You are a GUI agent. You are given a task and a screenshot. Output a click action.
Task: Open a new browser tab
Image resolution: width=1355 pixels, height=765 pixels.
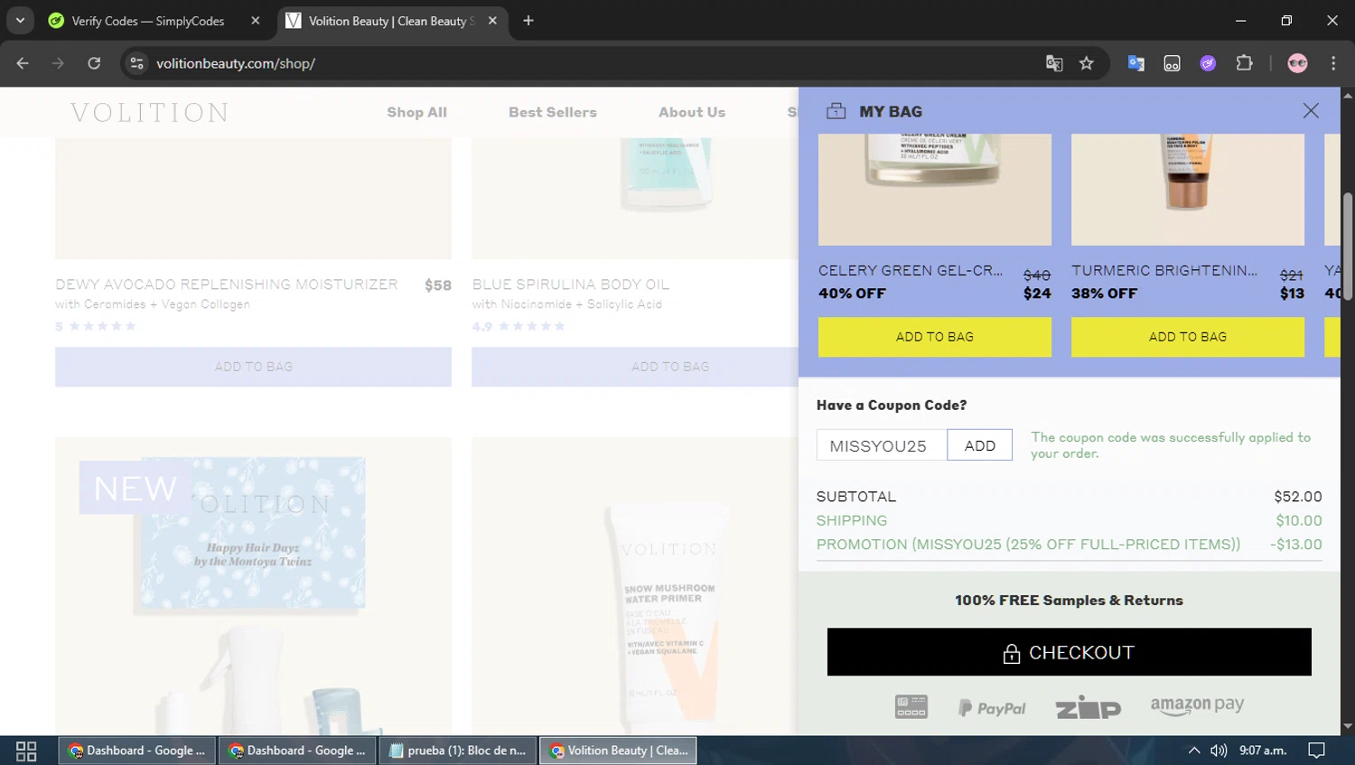[528, 21]
